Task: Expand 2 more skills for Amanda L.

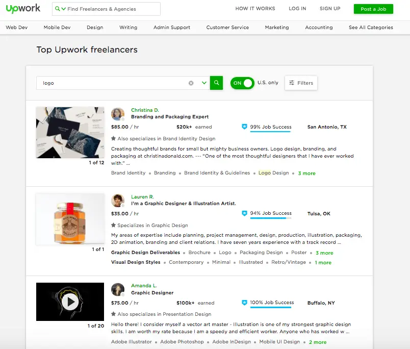Action: (x=318, y=342)
